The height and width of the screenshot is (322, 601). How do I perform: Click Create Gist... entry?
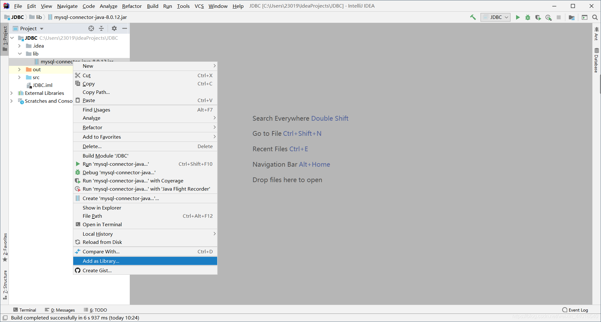[x=145, y=270]
